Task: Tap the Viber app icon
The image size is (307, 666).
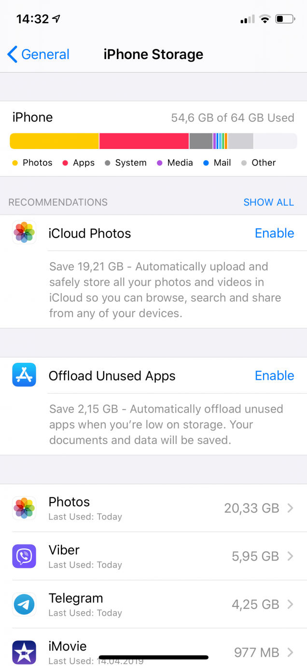Action: [x=24, y=556]
